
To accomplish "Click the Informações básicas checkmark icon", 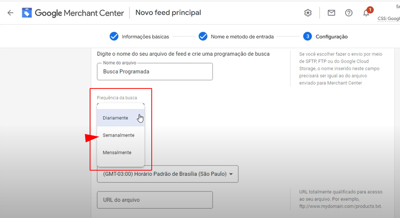I will point(114,36).
